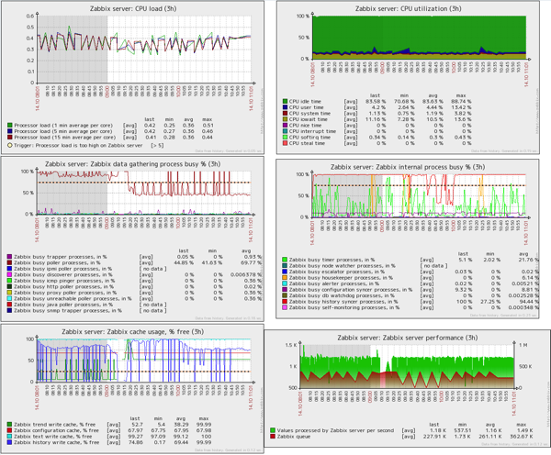Screen dimensions: 551x455
Task: Click the 83.58 % last value for CPU idle time
Action: (376, 102)
